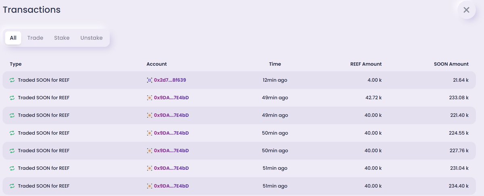The width and height of the screenshot is (484, 196).
Task: Switch to the Trade tab
Action: (x=35, y=38)
